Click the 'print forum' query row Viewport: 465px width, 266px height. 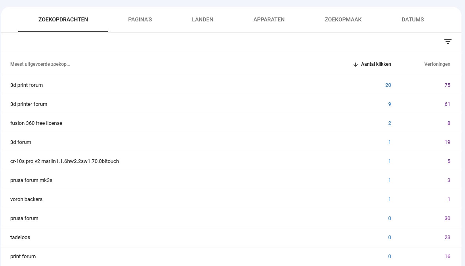click(23, 256)
